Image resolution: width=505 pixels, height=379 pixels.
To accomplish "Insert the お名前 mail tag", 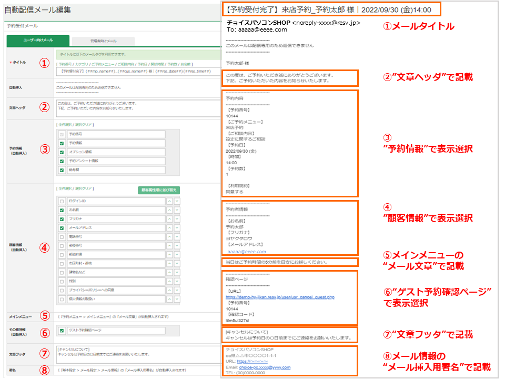I will pyautogui.click(x=186, y=64).
